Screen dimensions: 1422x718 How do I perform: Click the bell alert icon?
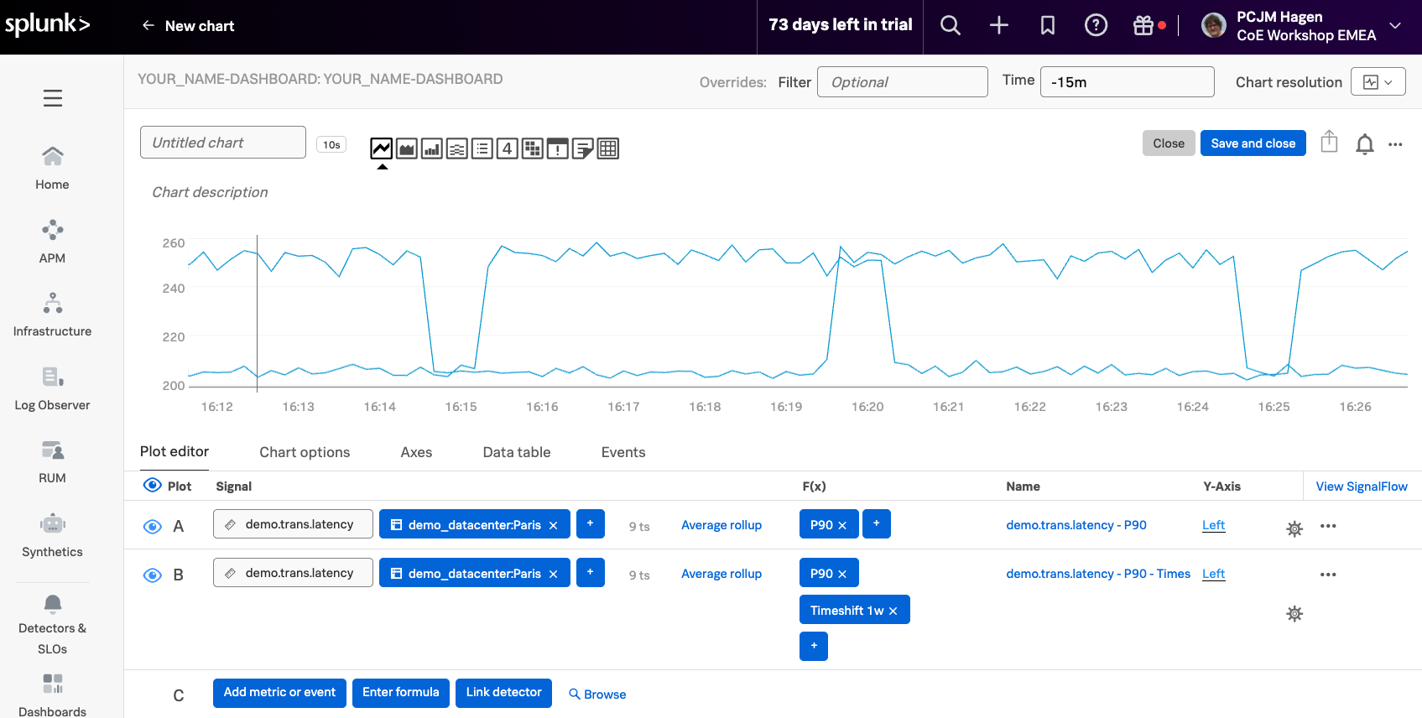tap(1364, 144)
